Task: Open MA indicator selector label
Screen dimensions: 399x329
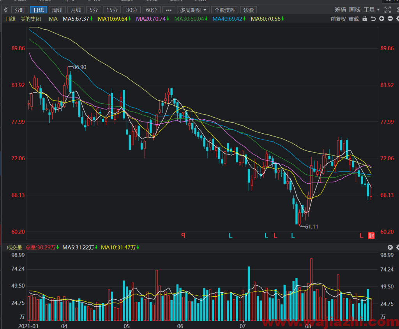Action: (x=53, y=19)
